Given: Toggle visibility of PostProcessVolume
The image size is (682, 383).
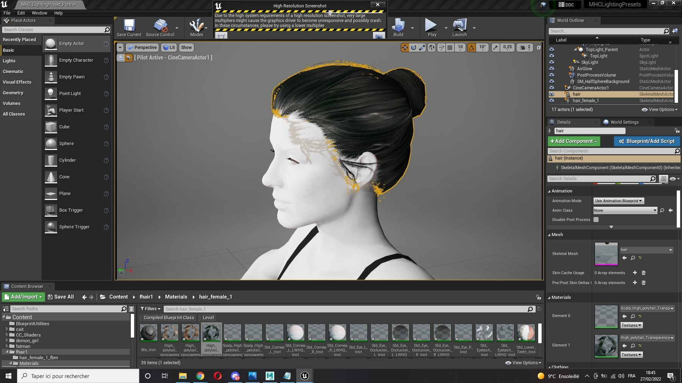Looking at the screenshot, I should tap(552, 75).
